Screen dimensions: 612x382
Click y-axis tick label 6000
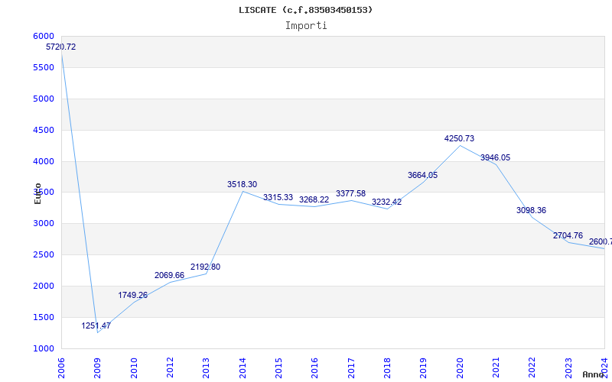click(44, 36)
